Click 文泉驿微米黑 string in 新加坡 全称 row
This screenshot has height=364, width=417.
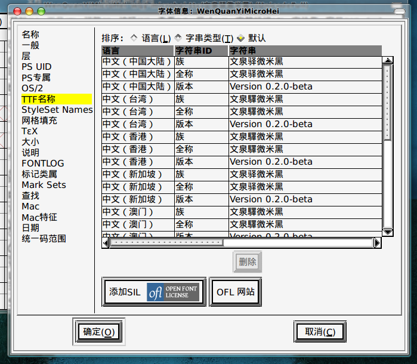[305, 187]
